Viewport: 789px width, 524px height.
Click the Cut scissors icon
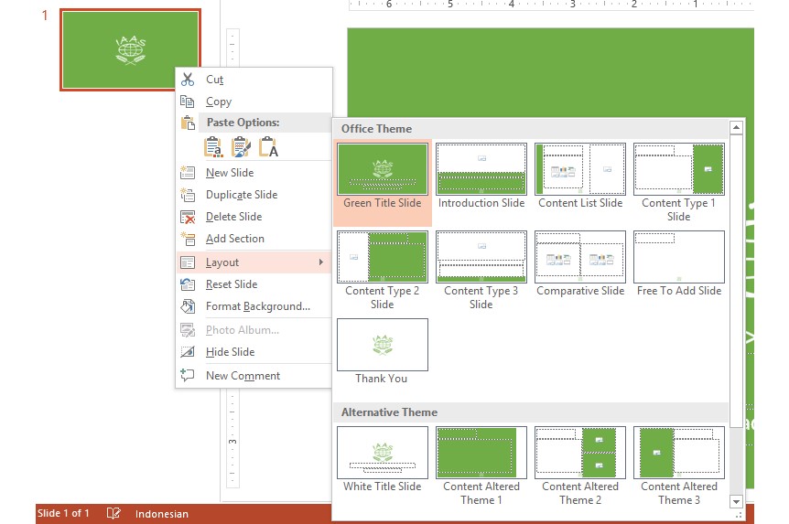pyautogui.click(x=188, y=80)
